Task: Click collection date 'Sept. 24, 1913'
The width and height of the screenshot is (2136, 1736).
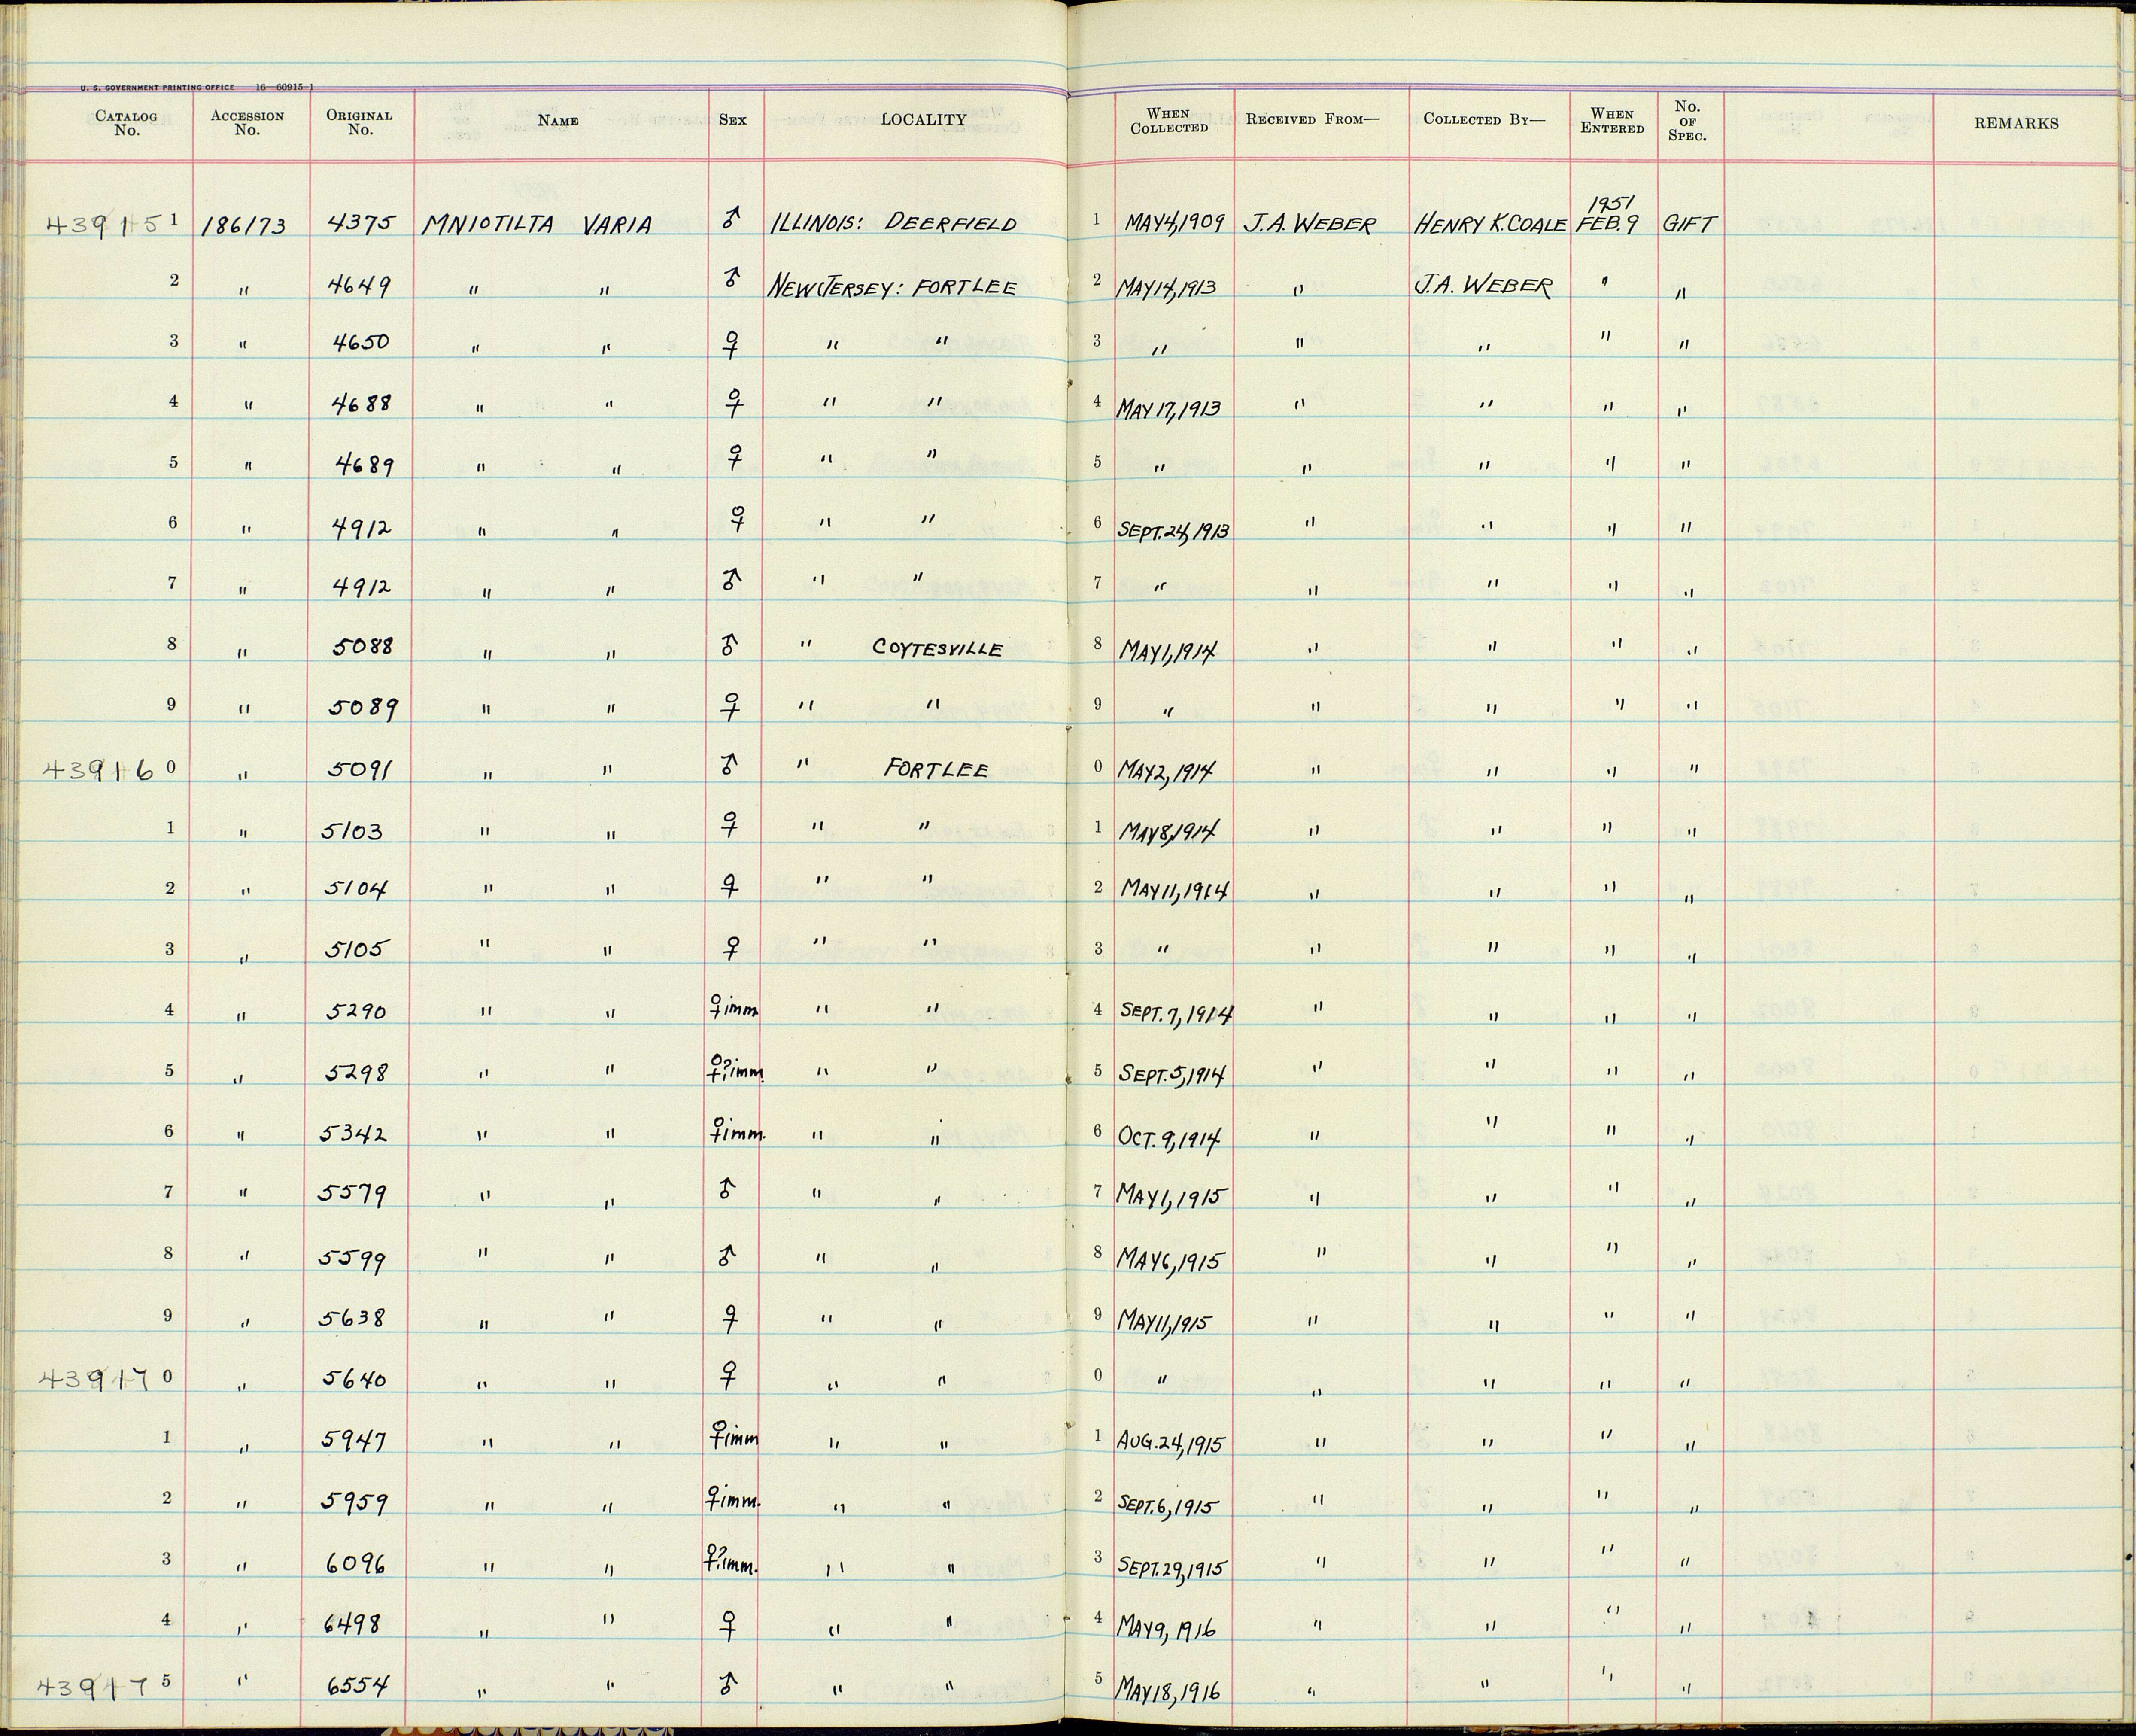Action: point(1173,529)
